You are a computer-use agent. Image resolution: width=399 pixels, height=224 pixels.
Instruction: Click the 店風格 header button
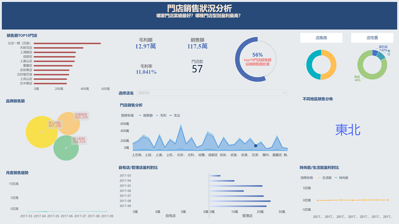pos(321,38)
